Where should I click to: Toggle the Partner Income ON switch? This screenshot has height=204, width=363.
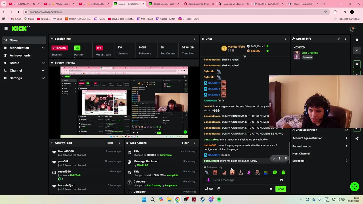pos(77,48)
